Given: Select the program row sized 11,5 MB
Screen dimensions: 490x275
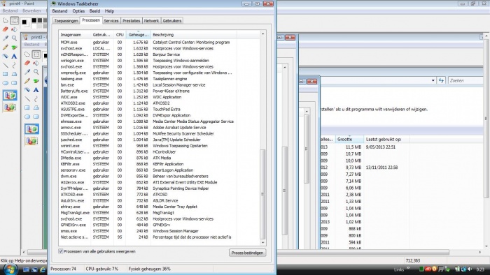Looking at the screenshot, I should pos(402,147).
